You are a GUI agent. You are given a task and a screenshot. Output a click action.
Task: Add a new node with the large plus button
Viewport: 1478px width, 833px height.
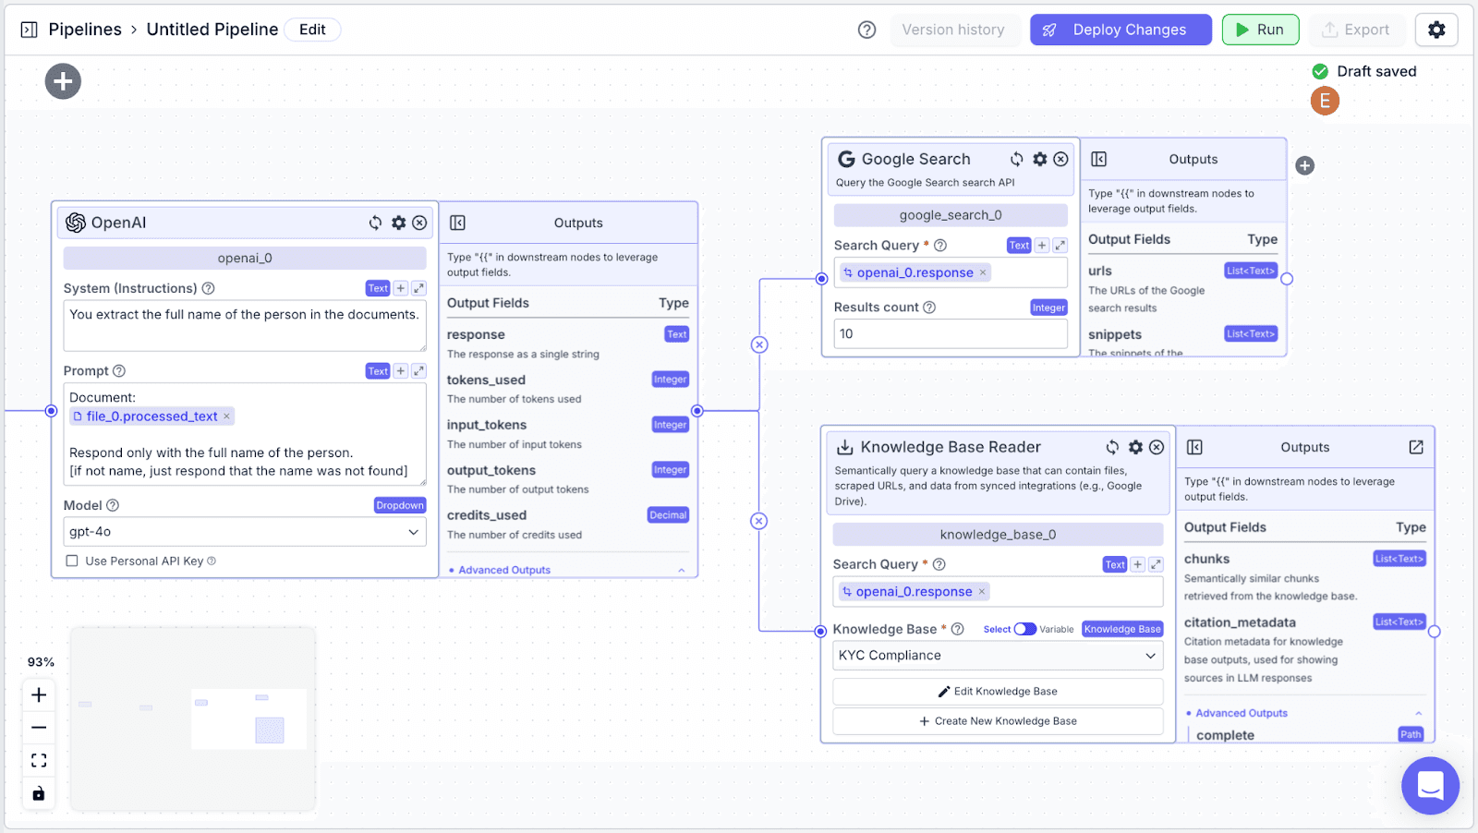(x=63, y=81)
